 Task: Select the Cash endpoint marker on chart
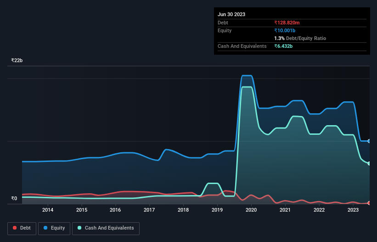click(369, 163)
